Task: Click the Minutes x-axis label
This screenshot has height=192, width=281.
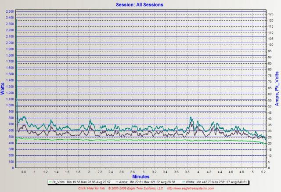Action: (x=139, y=175)
